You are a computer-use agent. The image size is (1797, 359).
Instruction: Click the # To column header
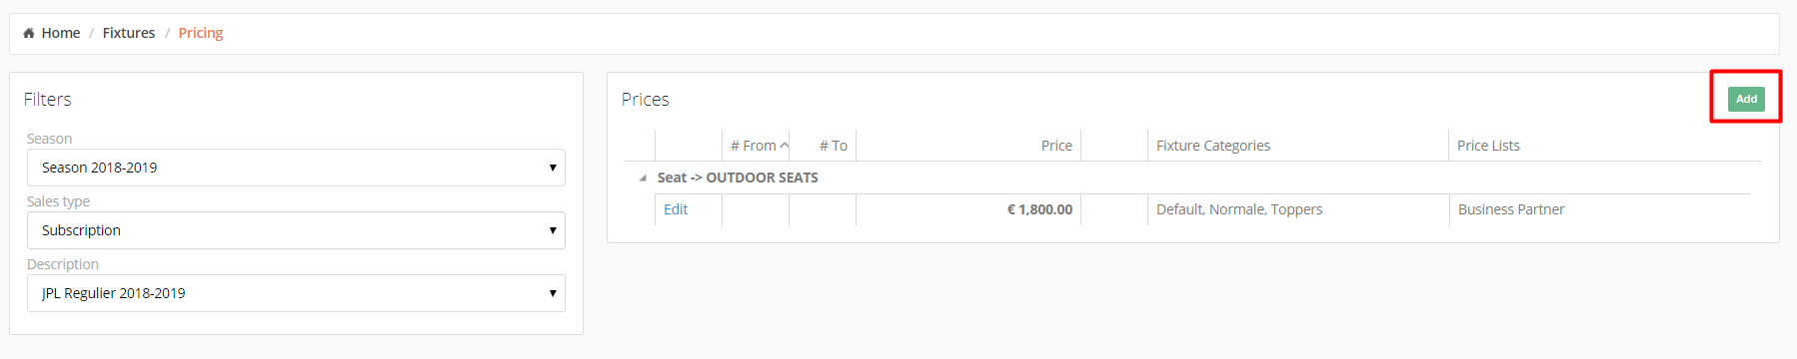833,146
